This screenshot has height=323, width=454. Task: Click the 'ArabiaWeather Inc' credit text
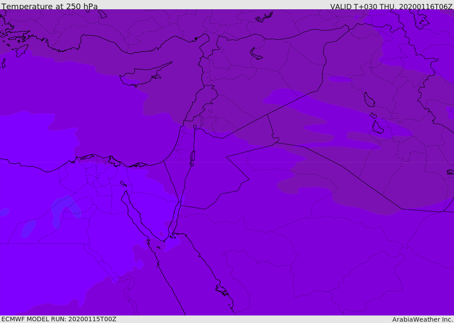[x=423, y=319]
